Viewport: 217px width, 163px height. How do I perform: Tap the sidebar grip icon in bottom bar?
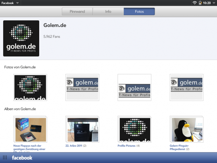(5, 158)
